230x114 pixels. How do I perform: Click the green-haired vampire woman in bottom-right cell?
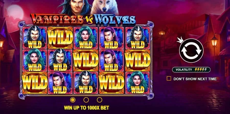[137, 83]
